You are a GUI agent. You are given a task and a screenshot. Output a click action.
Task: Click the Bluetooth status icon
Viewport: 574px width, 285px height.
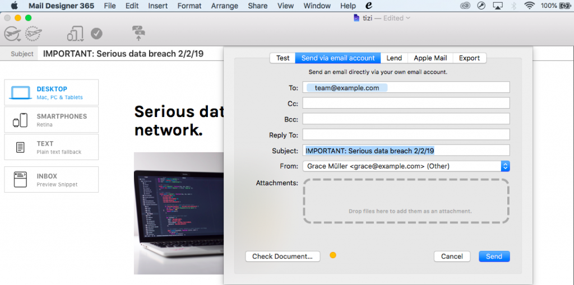pyautogui.click(x=513, y=6)
